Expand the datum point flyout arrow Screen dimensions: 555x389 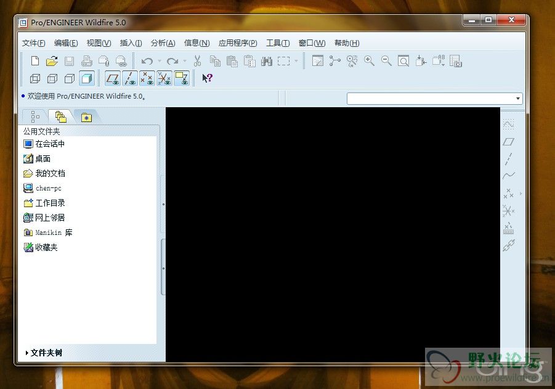(521, 194)
